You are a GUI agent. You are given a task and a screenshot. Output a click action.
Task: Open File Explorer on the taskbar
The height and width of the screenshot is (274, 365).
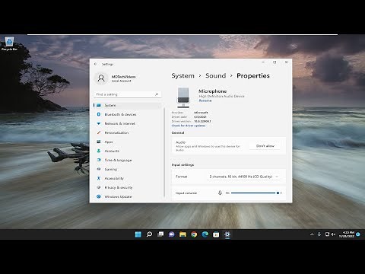click(x=182, y=234)
